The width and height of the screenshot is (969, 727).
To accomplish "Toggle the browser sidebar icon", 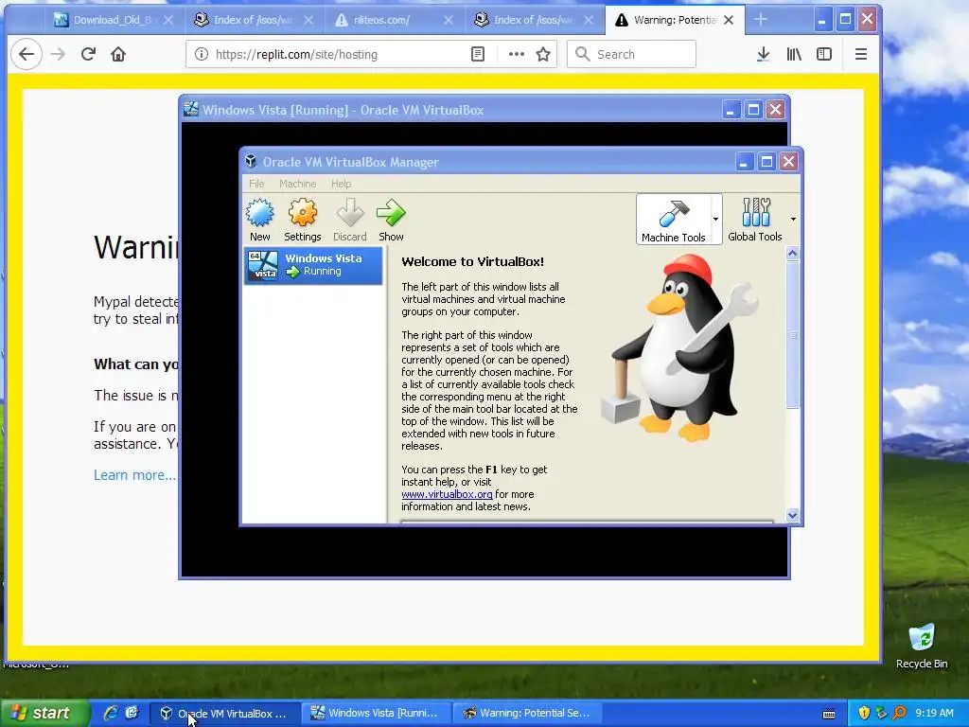I will click(x=824, y=54).
